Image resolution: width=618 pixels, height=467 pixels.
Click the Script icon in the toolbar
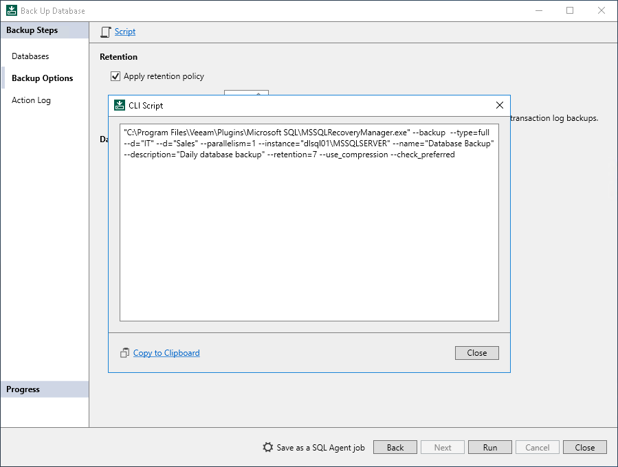[105, 32]
